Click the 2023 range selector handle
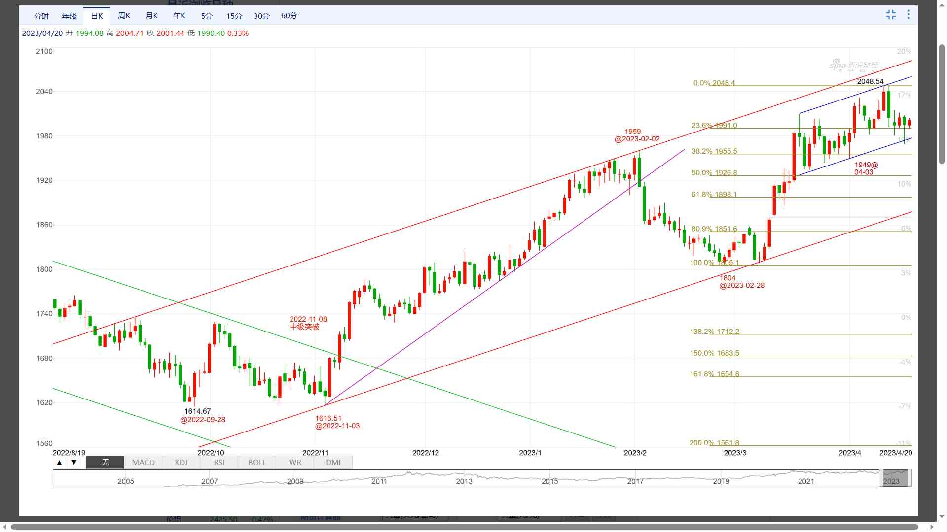This screenshot has height=532, width=947. pyautogui.click(x=894, y=478)
